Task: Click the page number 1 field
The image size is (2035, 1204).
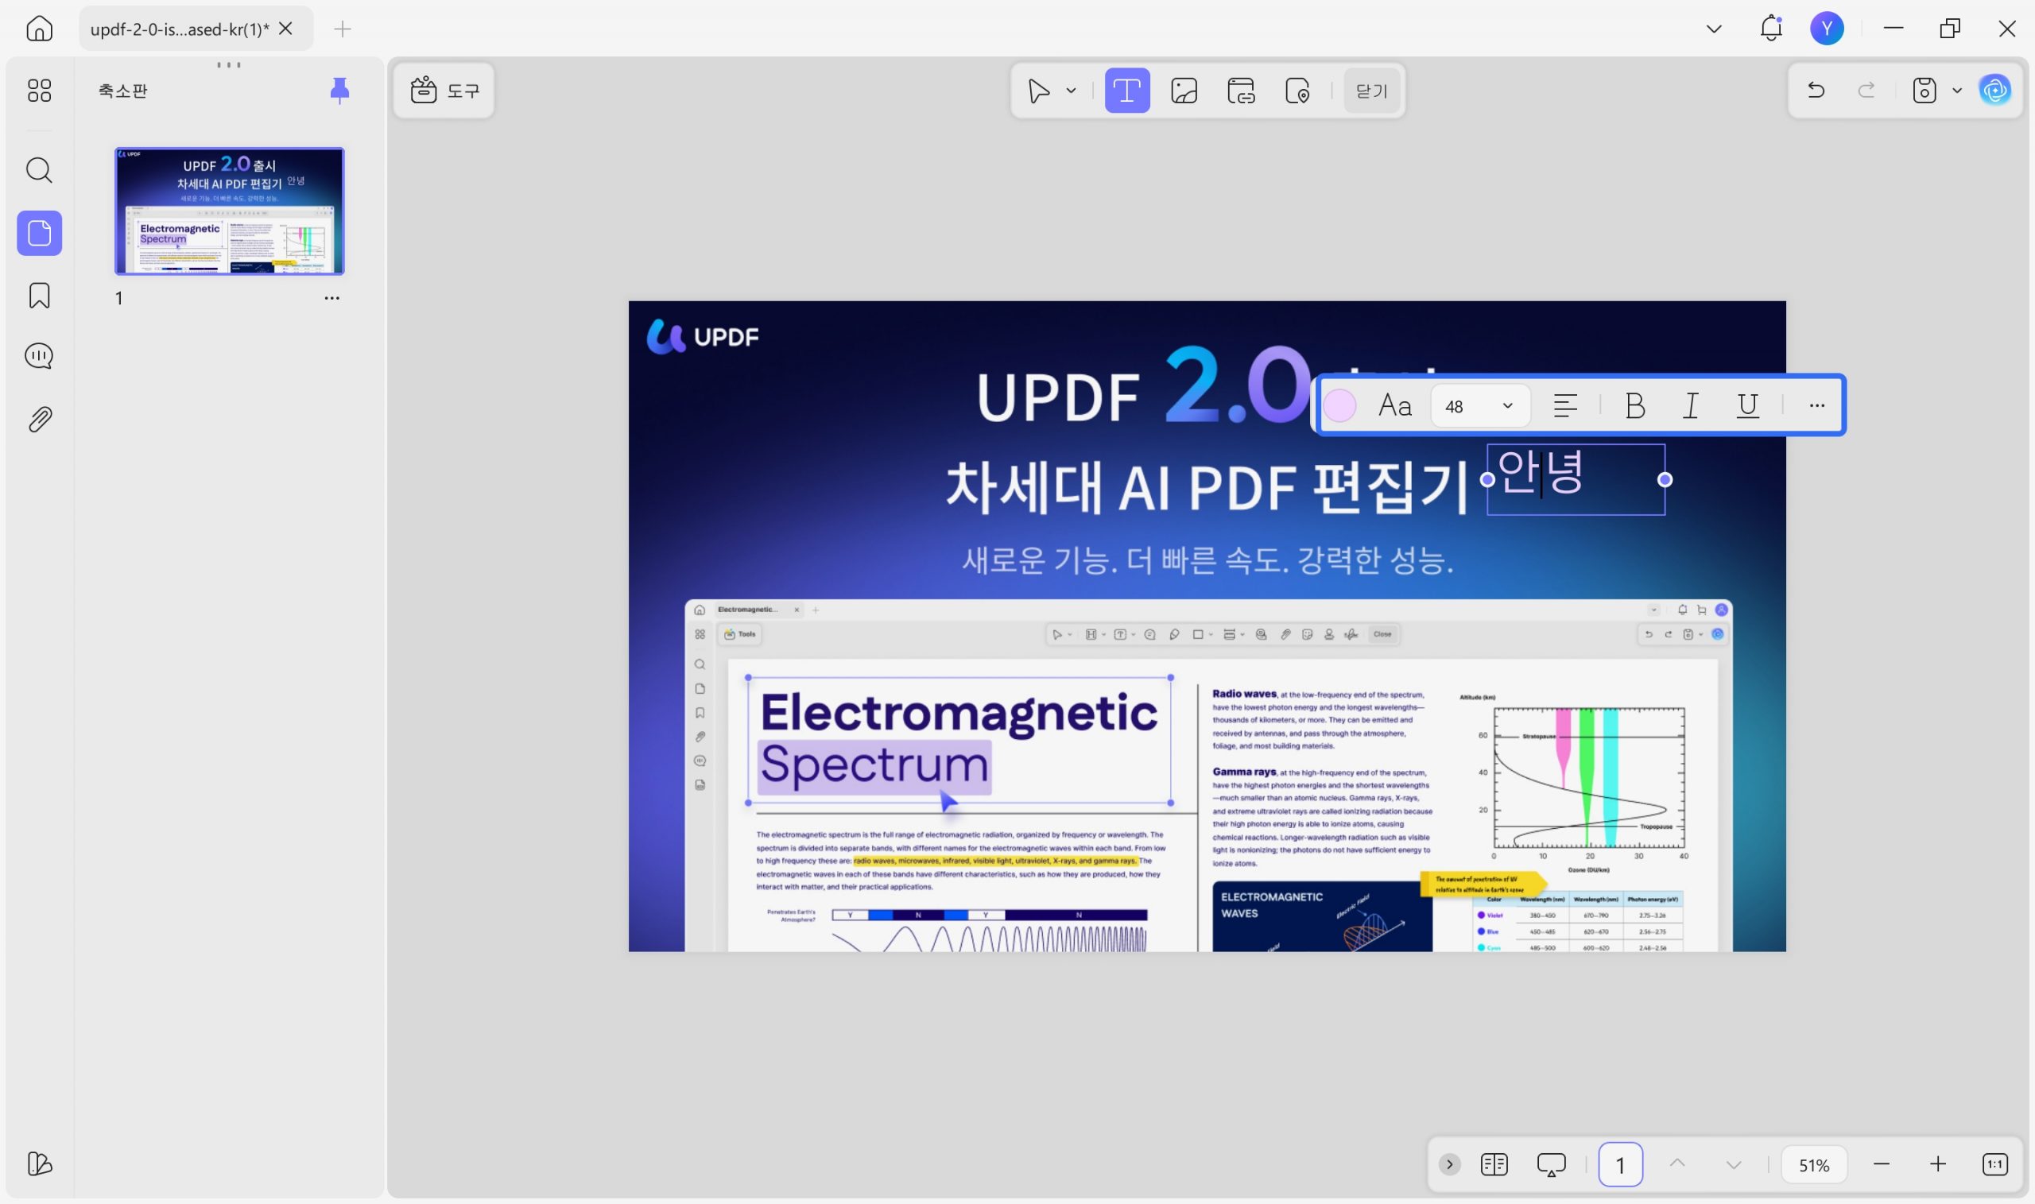Action: [x=1620, y=1165]
